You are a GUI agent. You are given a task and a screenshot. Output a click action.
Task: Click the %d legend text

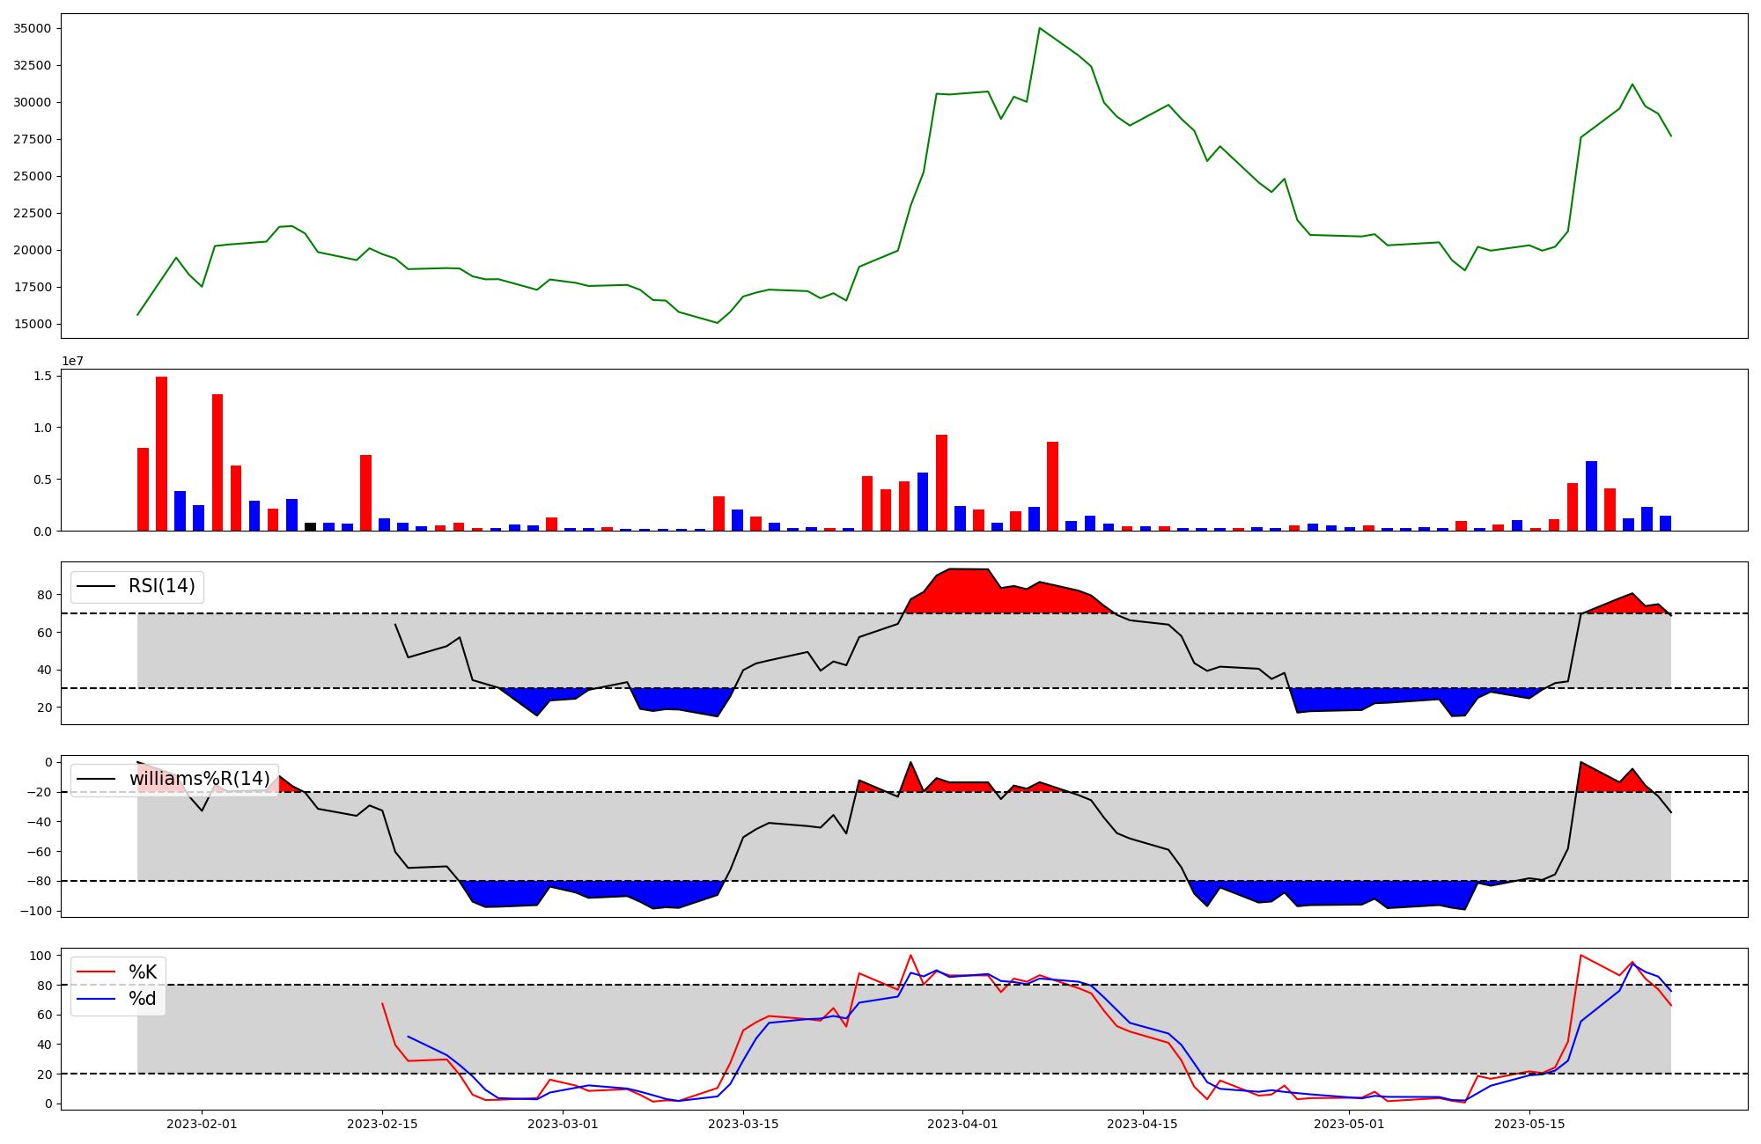point(143,999)
